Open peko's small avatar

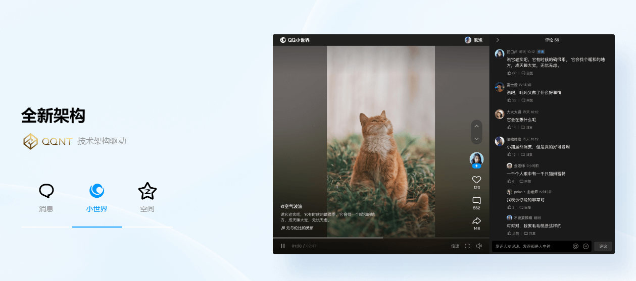coord(510,192)
